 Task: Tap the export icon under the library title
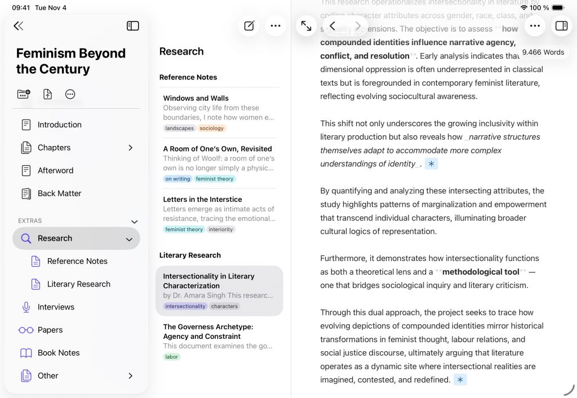tap(47, 94)
